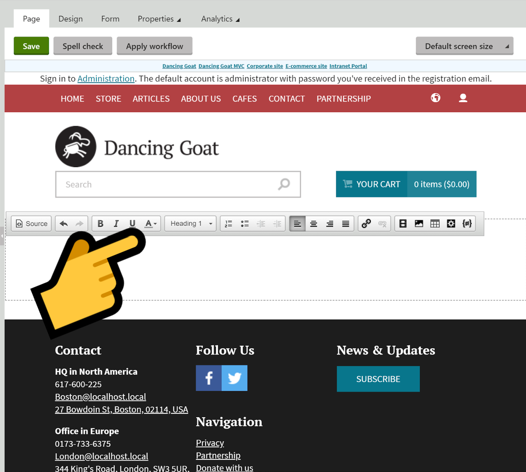The image size is (526, 472).
Task: Toggle center text alignment
Action: [x=313, y=223]
